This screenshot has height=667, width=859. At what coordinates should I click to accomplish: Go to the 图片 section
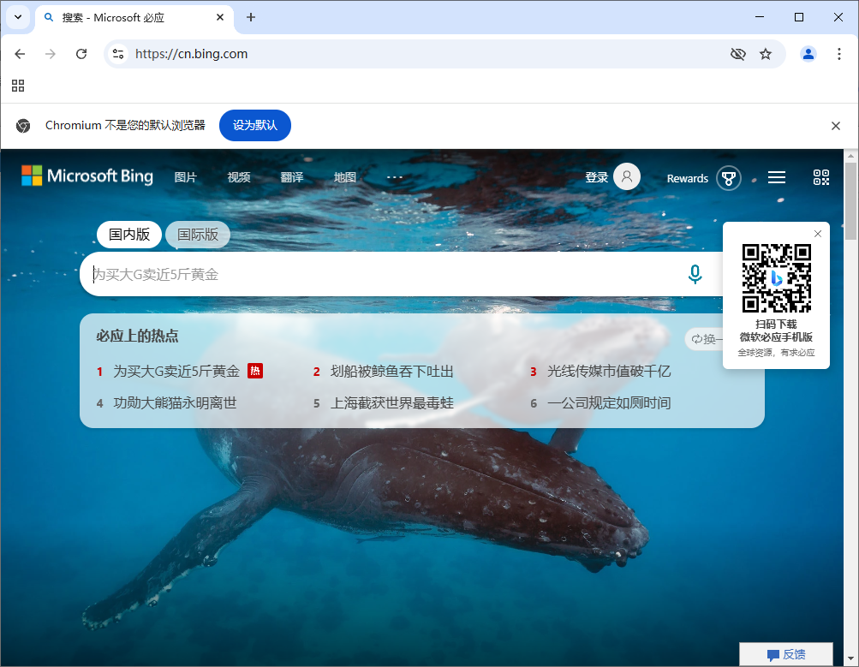pos(186,177)
